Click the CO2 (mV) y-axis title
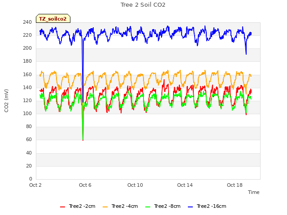The width and height of the screenshot is (287, 215). tap(6, 101)
